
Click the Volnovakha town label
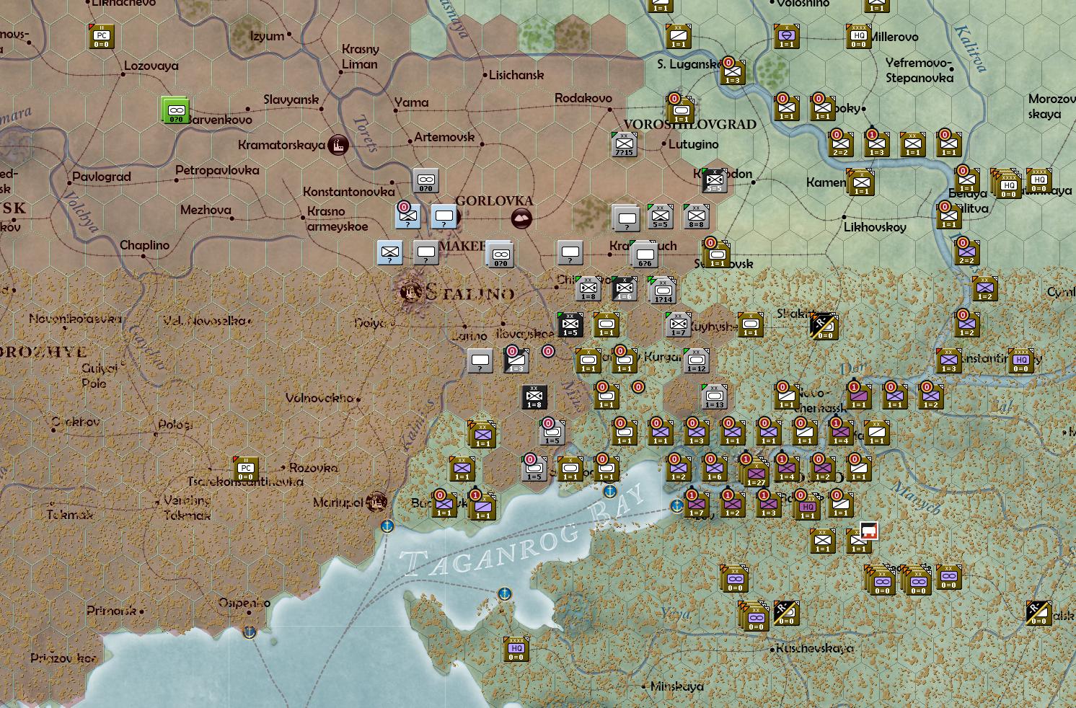pyautogui.click(x=319, y=398)
